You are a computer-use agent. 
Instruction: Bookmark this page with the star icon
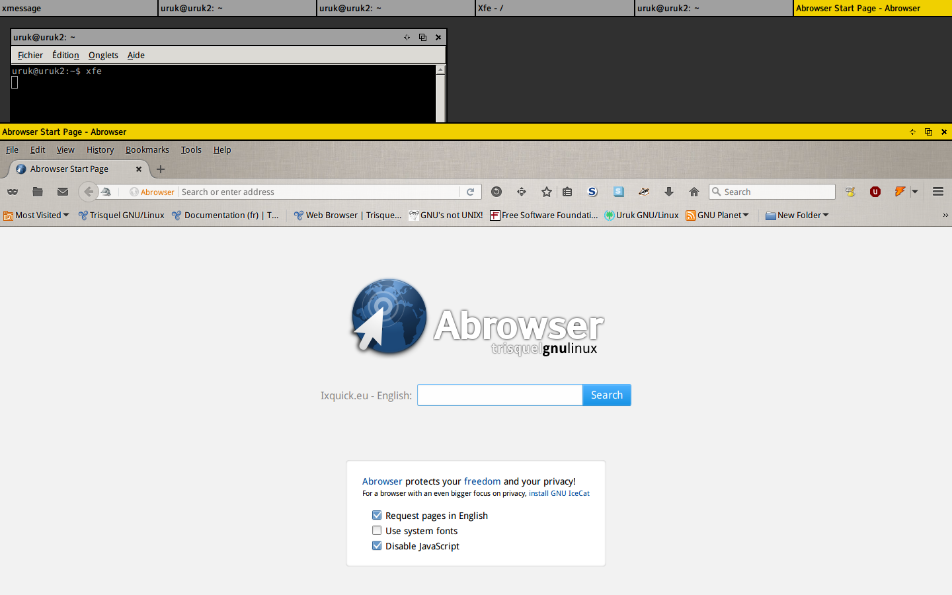(547, 192)
